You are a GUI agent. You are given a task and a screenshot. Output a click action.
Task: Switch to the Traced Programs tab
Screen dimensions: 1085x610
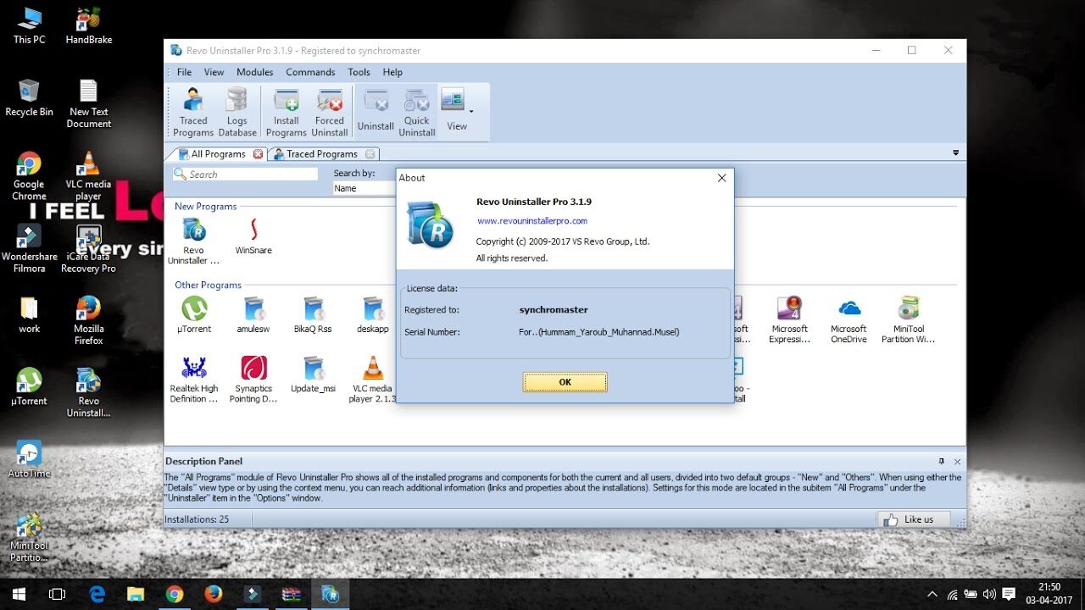(x=322, y=154)
